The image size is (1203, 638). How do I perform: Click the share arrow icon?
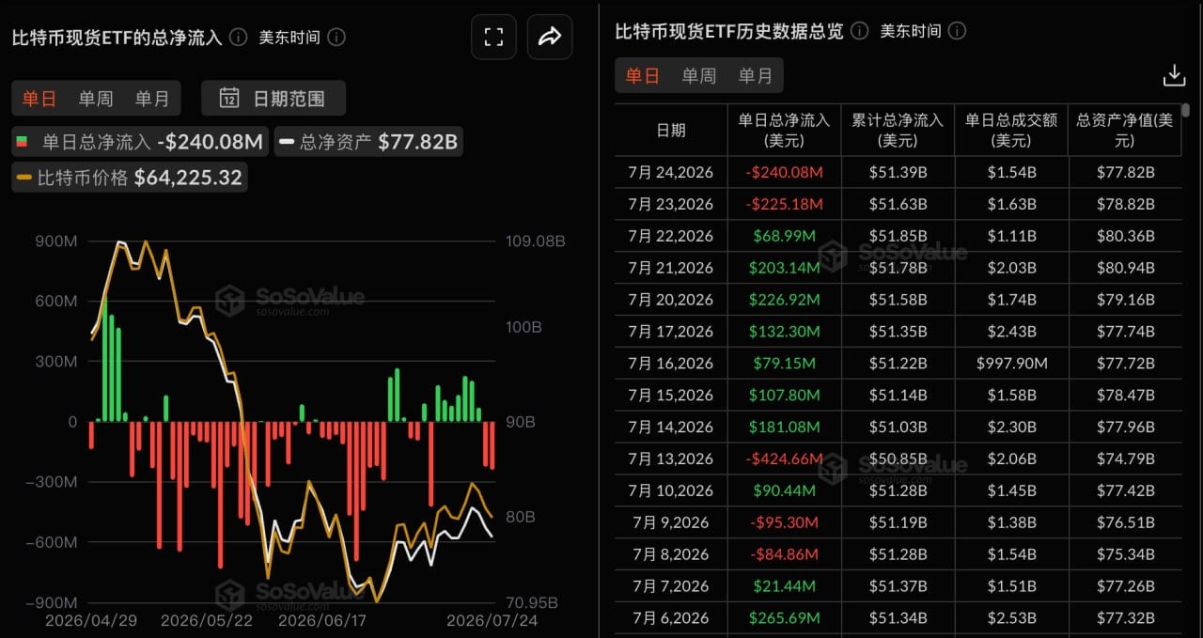point(550,37)
